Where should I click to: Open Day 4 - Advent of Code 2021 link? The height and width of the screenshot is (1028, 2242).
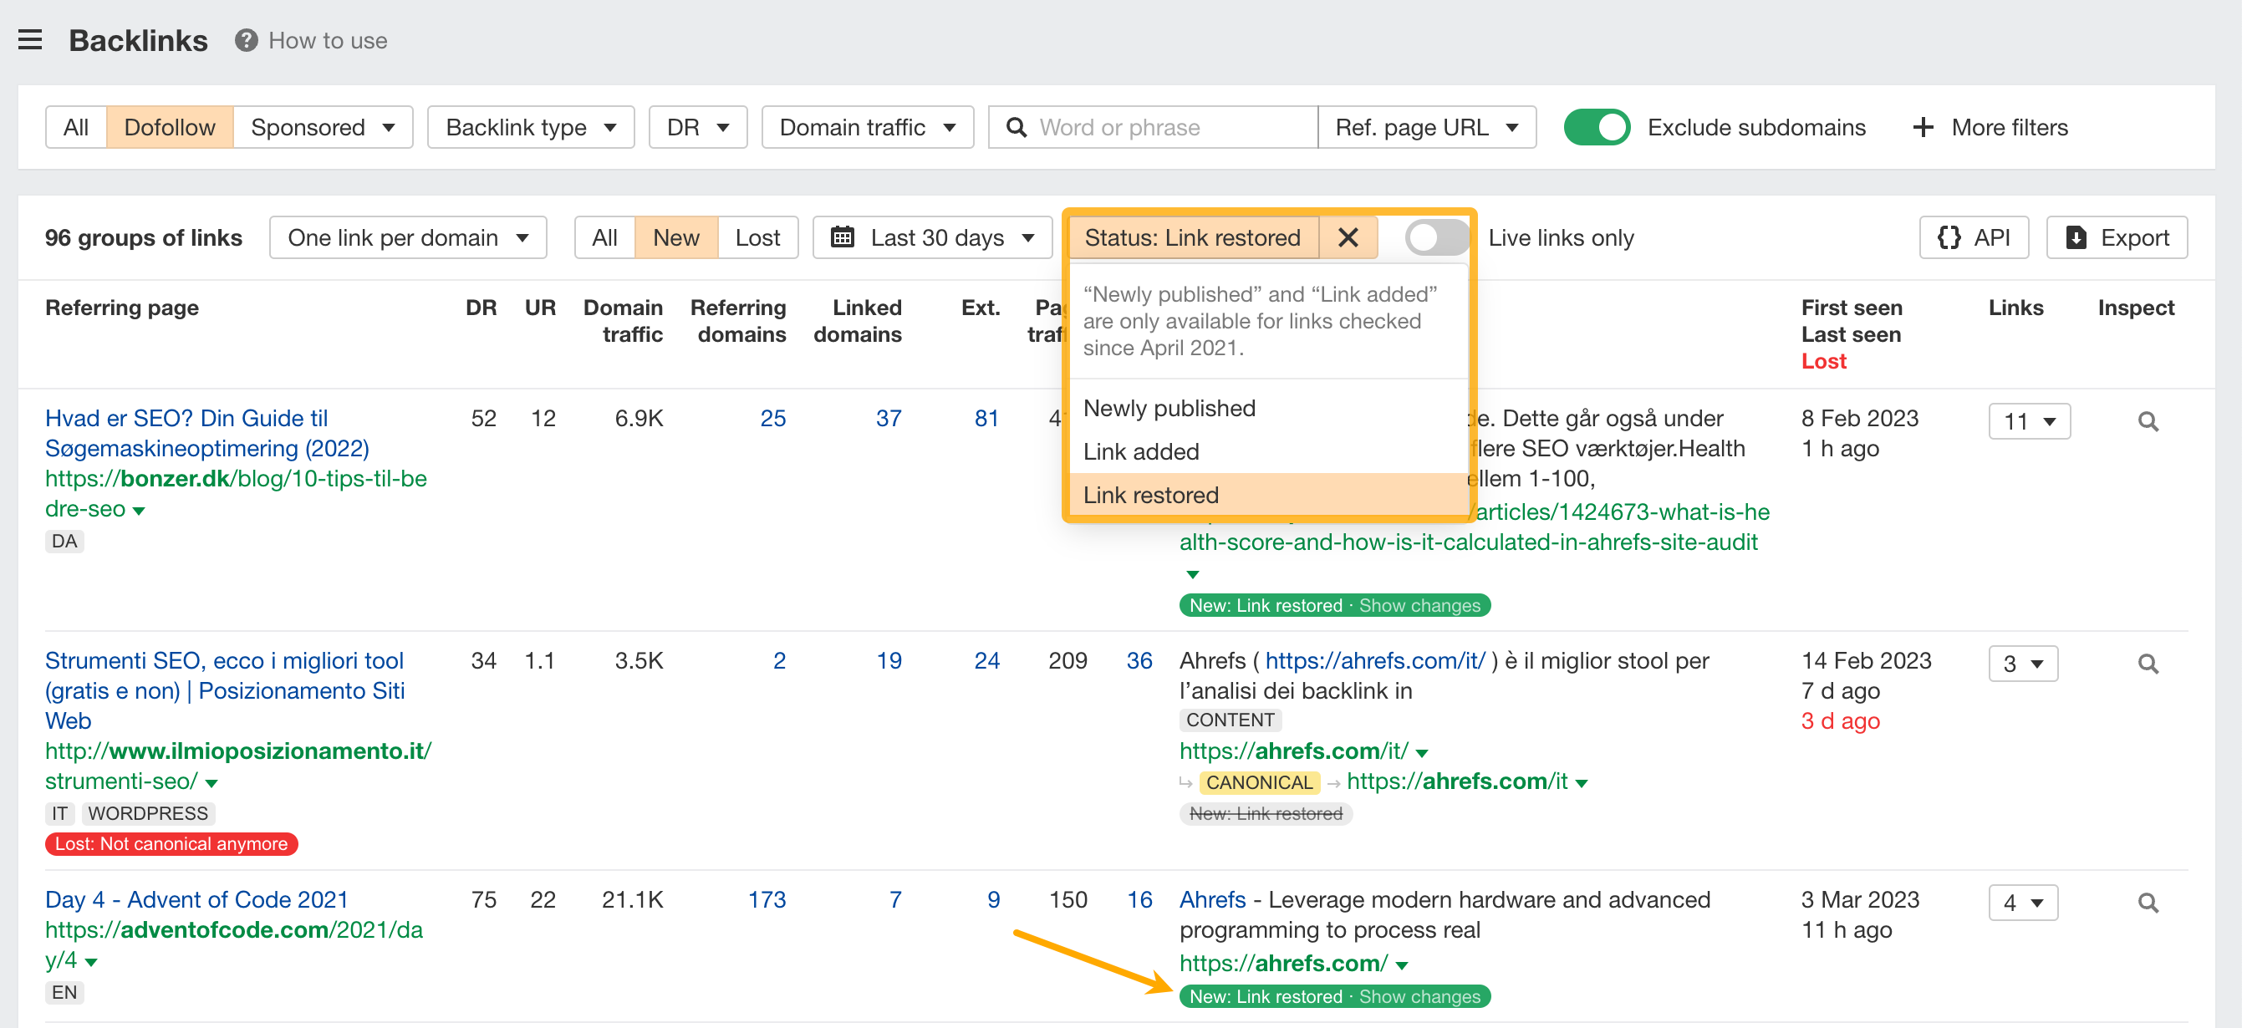196,899
